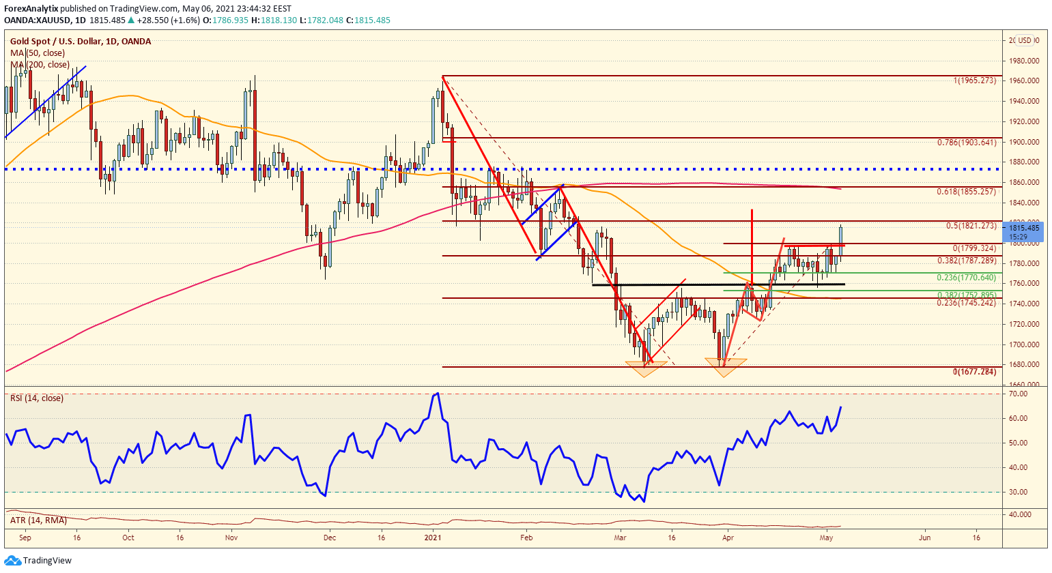Select the Fibonacci label 0.786(1903.641)
Image resolution: width=1052 pixels, height=573 pixels.
click(x=967, y=143)
